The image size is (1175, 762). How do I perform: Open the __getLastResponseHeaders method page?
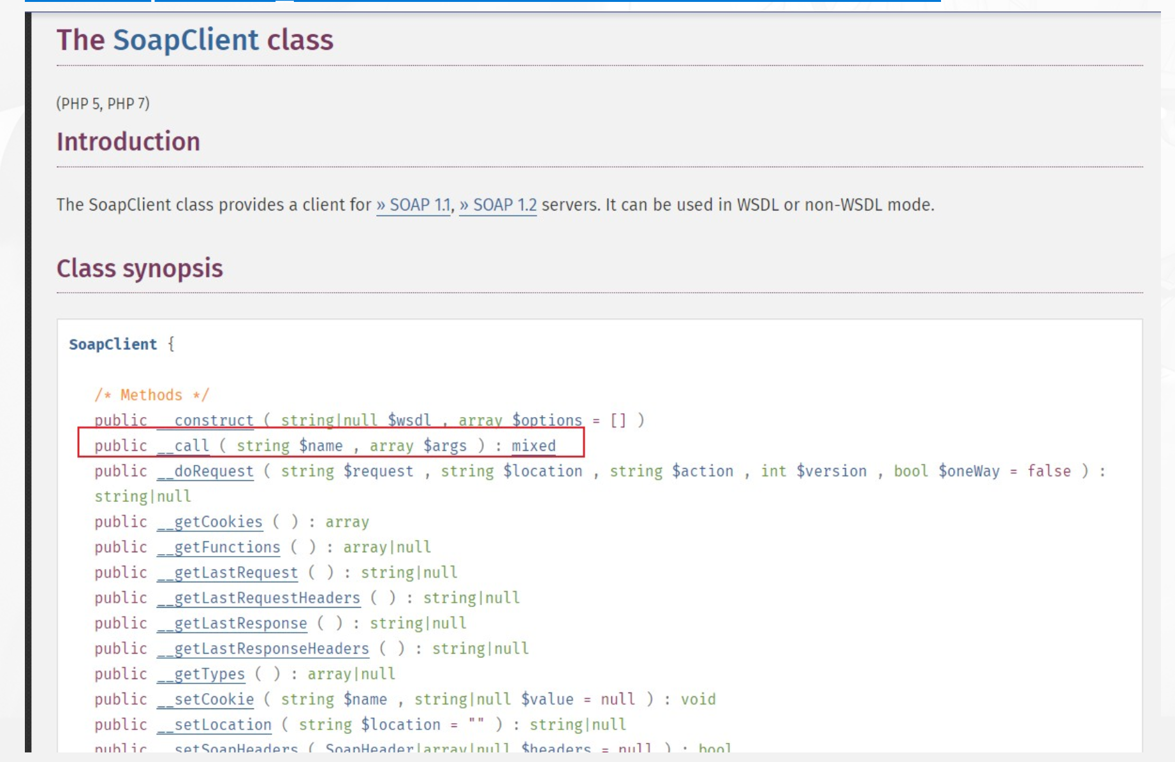tap(263, 649)
